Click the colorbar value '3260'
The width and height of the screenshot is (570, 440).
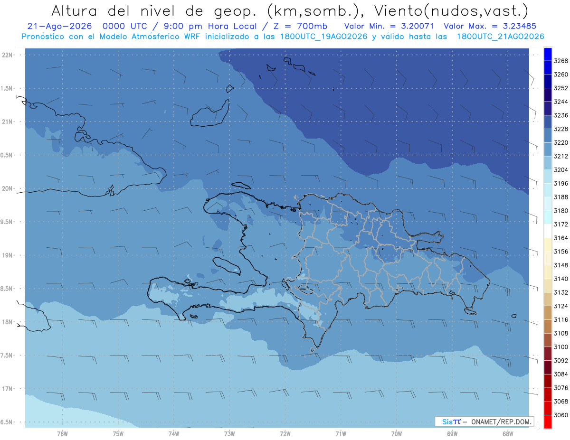[x=561, y=75]
